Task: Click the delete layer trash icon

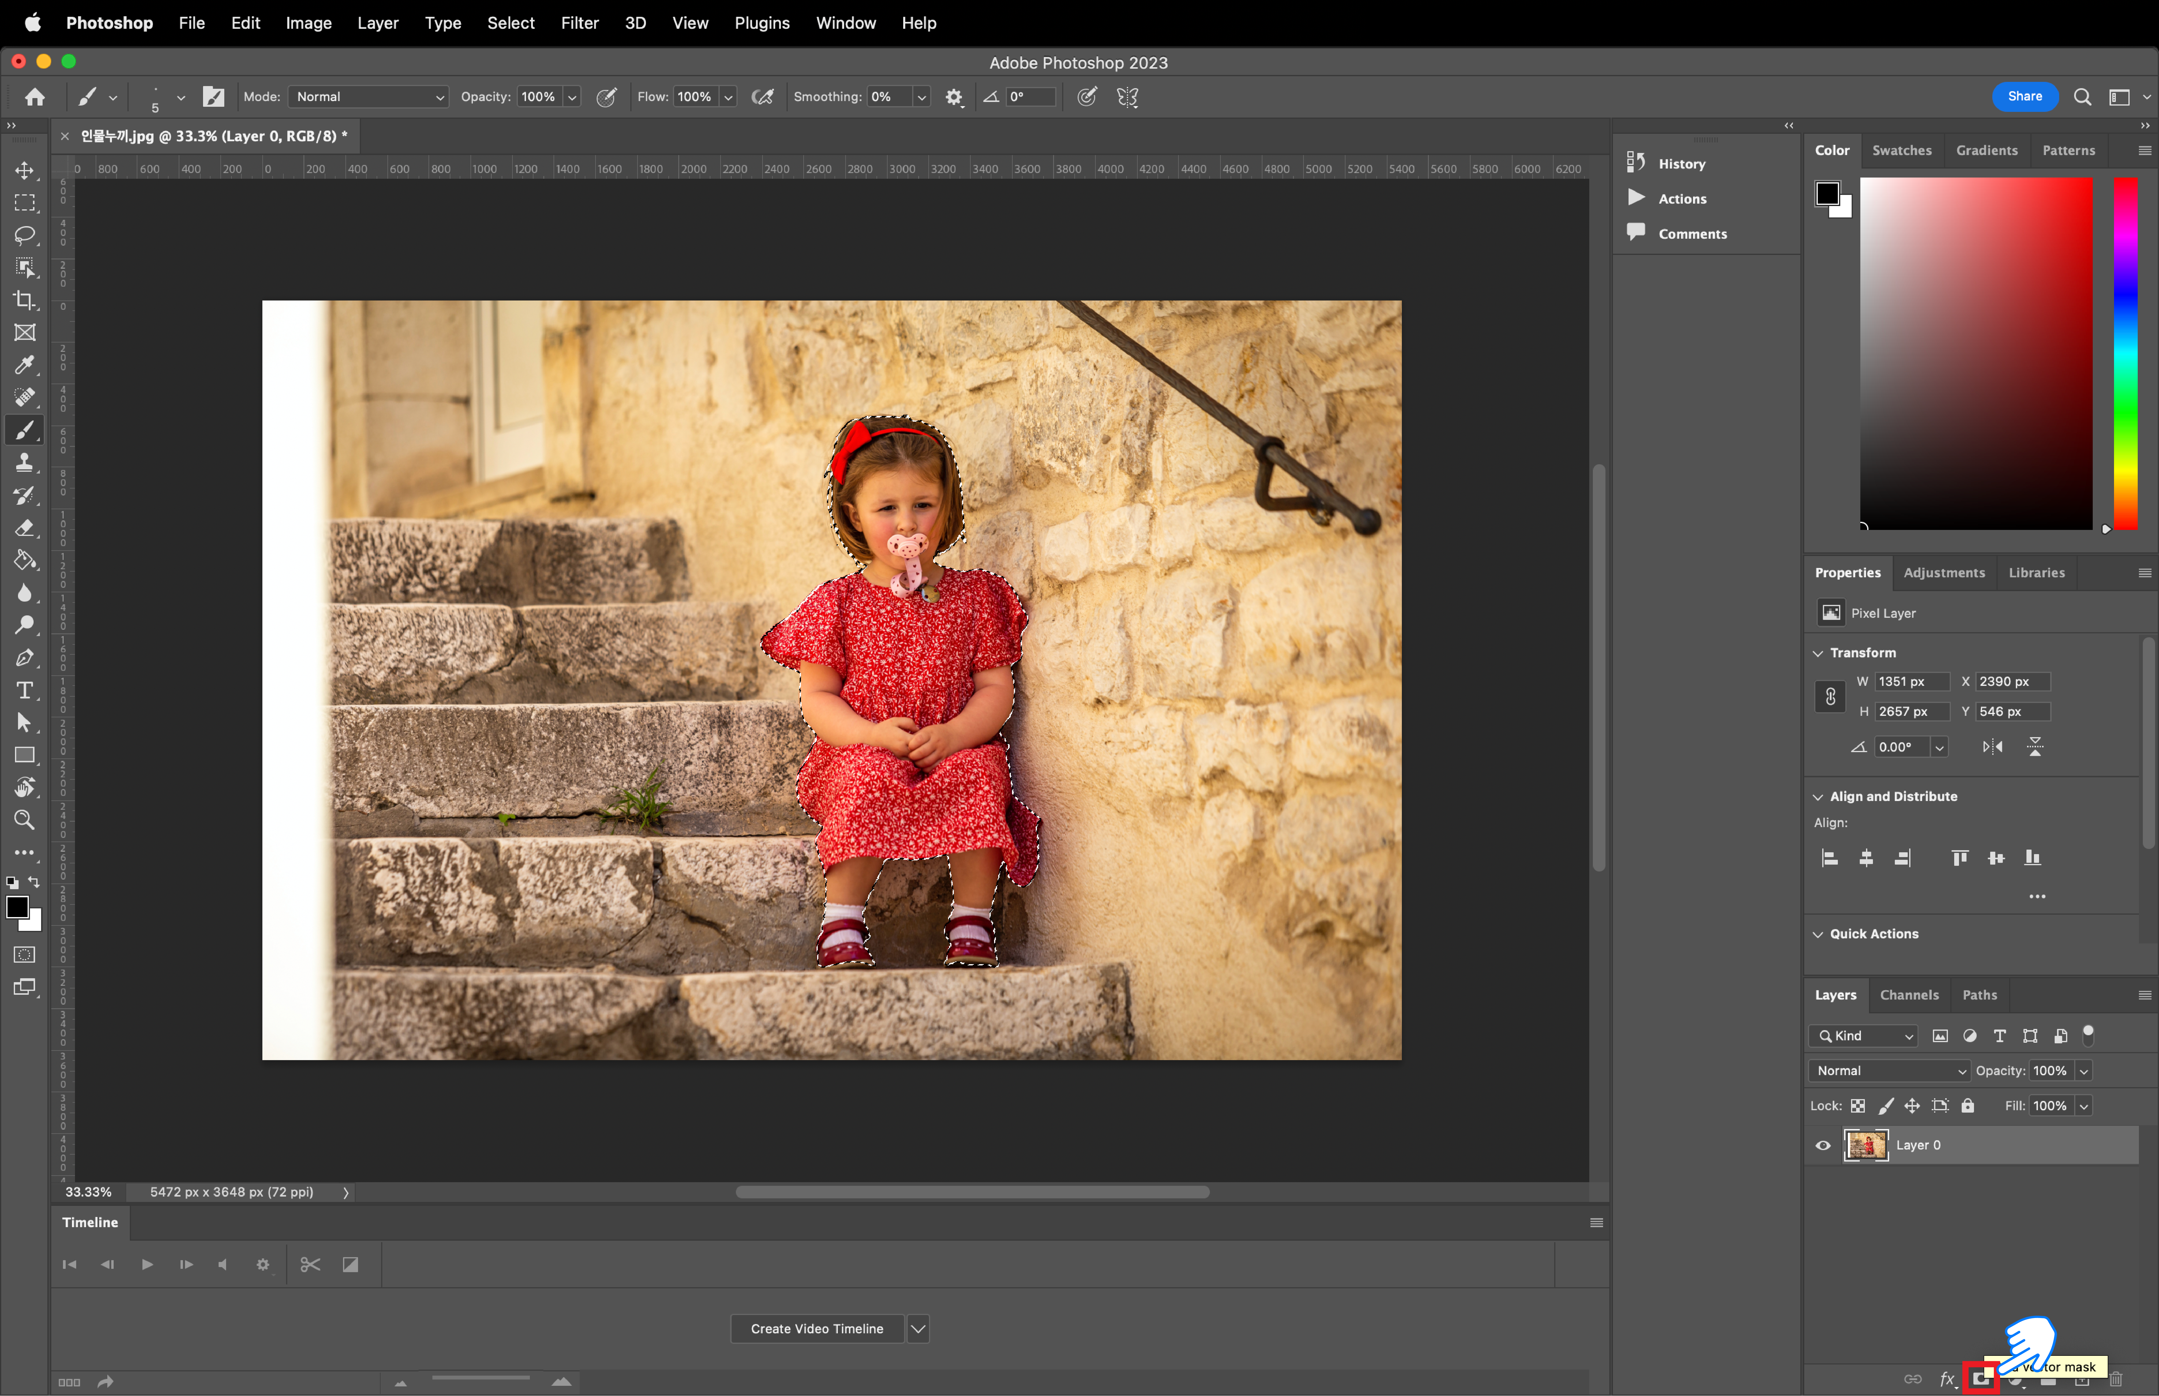Action: (2116, 1380)
